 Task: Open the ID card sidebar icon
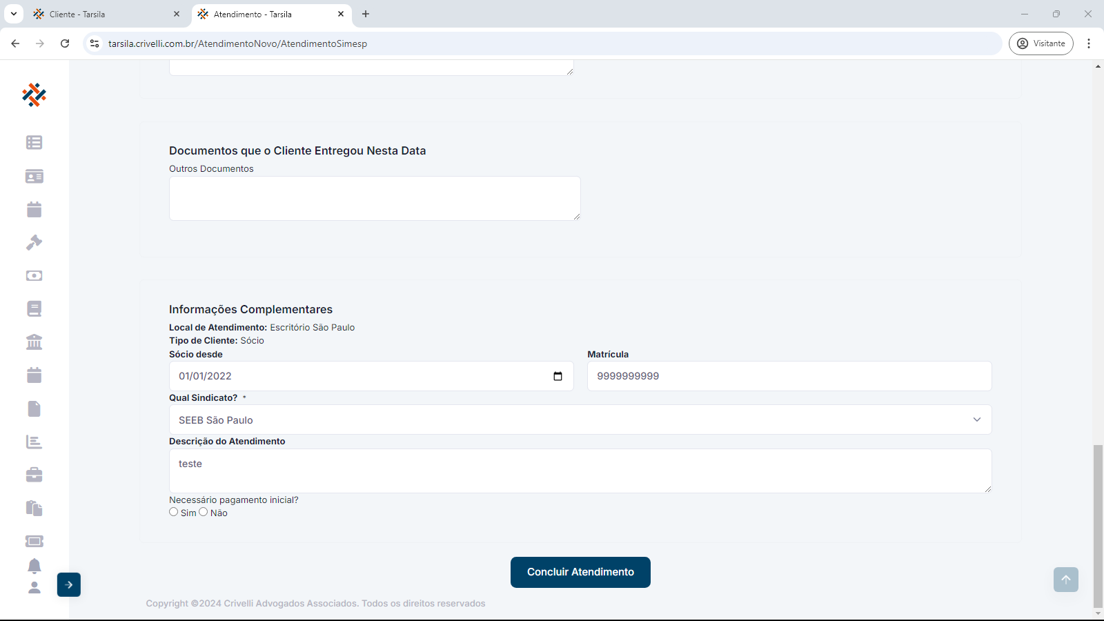(34, 177)
